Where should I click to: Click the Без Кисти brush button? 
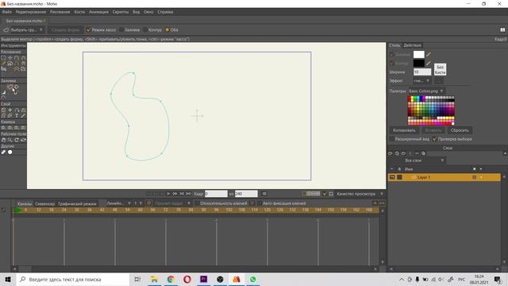(440, 69)
